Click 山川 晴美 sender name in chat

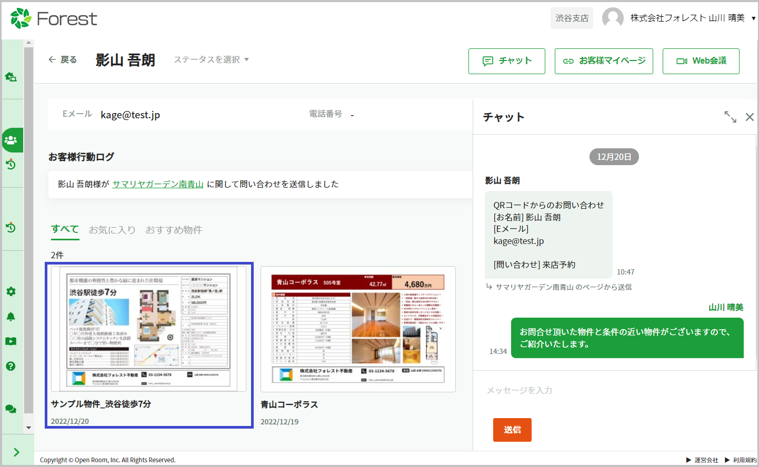[x=726, y=307]
